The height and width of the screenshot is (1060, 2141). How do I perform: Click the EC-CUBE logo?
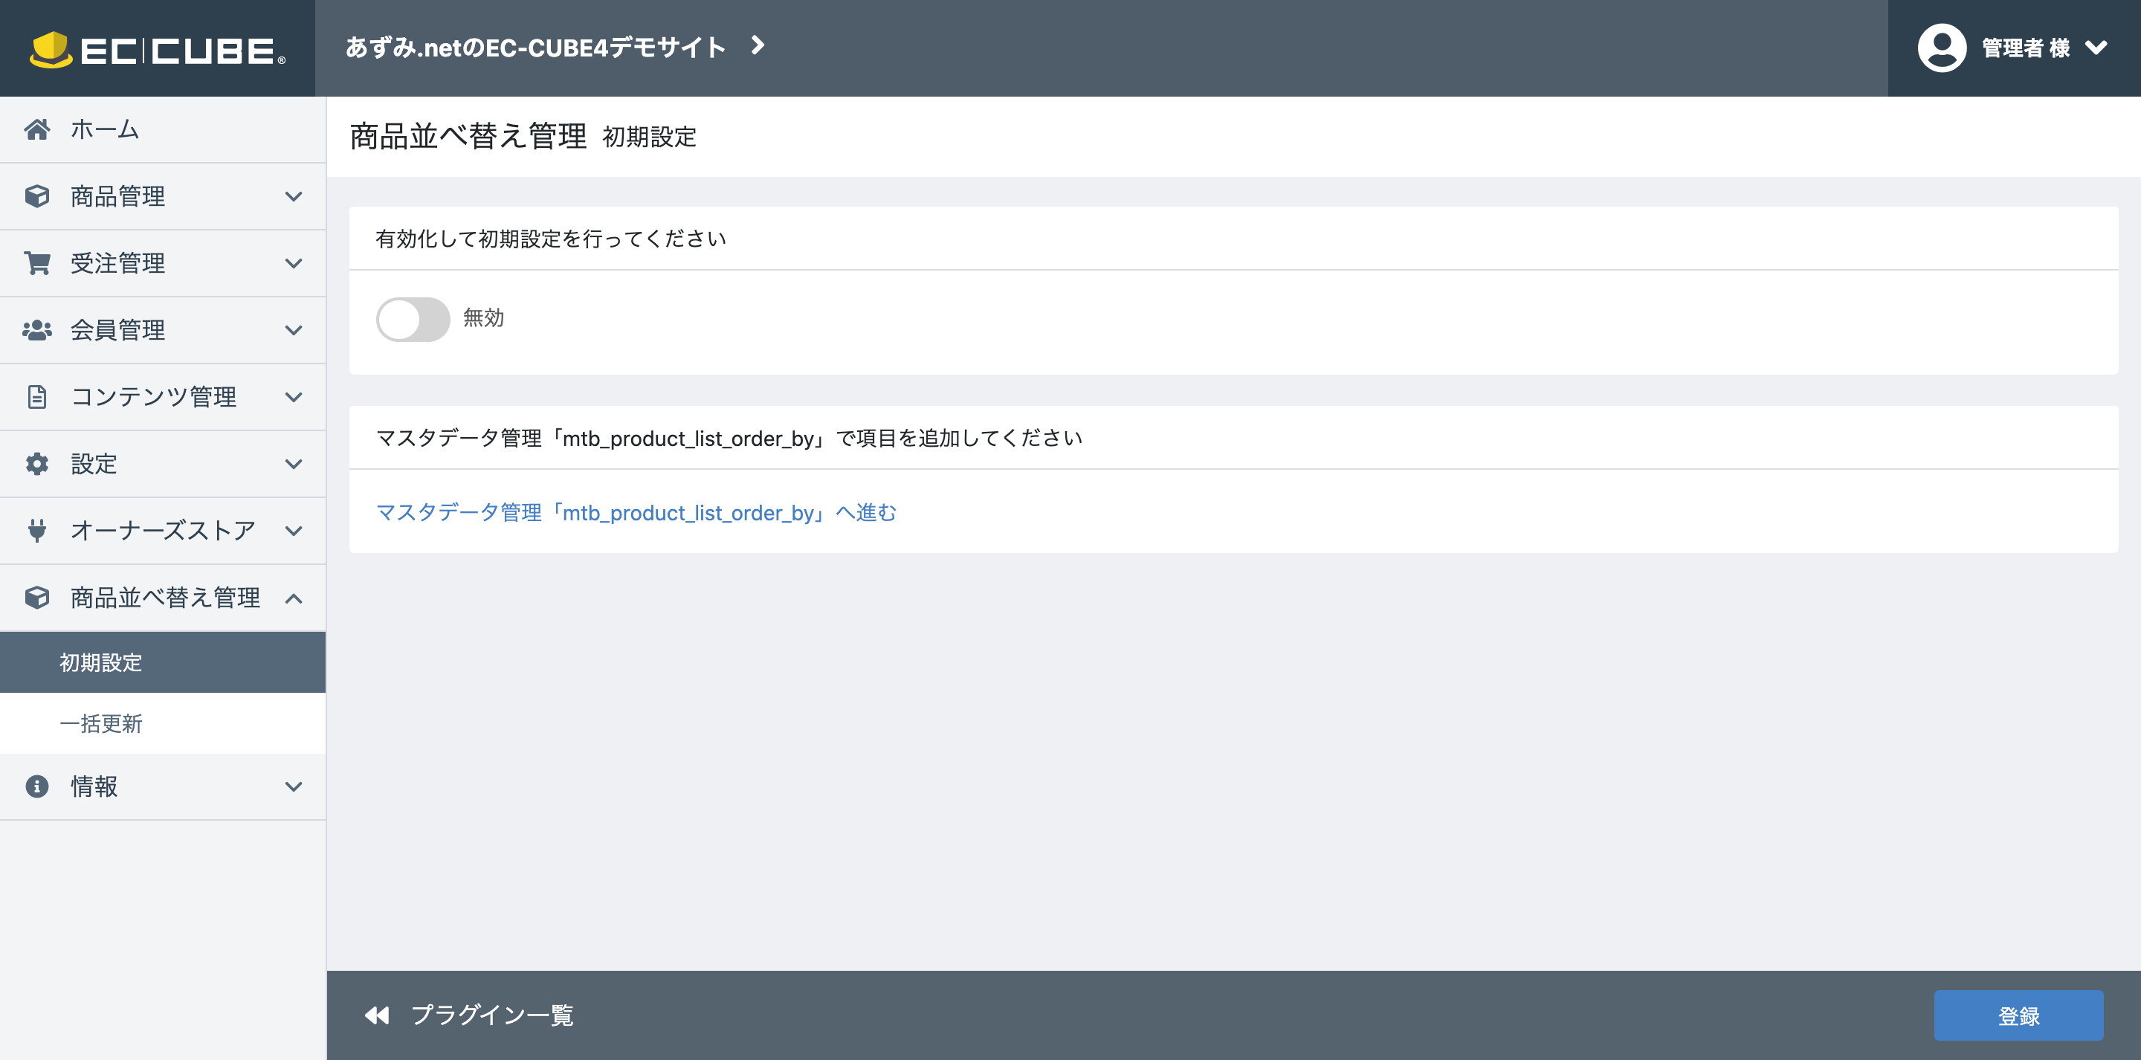pyautogui.click(x=158, y=49)
